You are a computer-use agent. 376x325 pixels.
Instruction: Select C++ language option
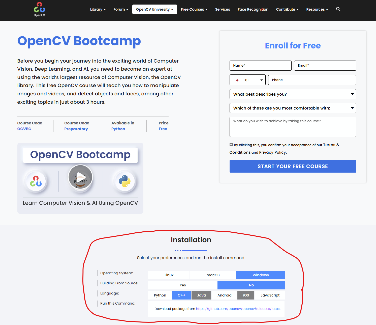pos(181,295)
